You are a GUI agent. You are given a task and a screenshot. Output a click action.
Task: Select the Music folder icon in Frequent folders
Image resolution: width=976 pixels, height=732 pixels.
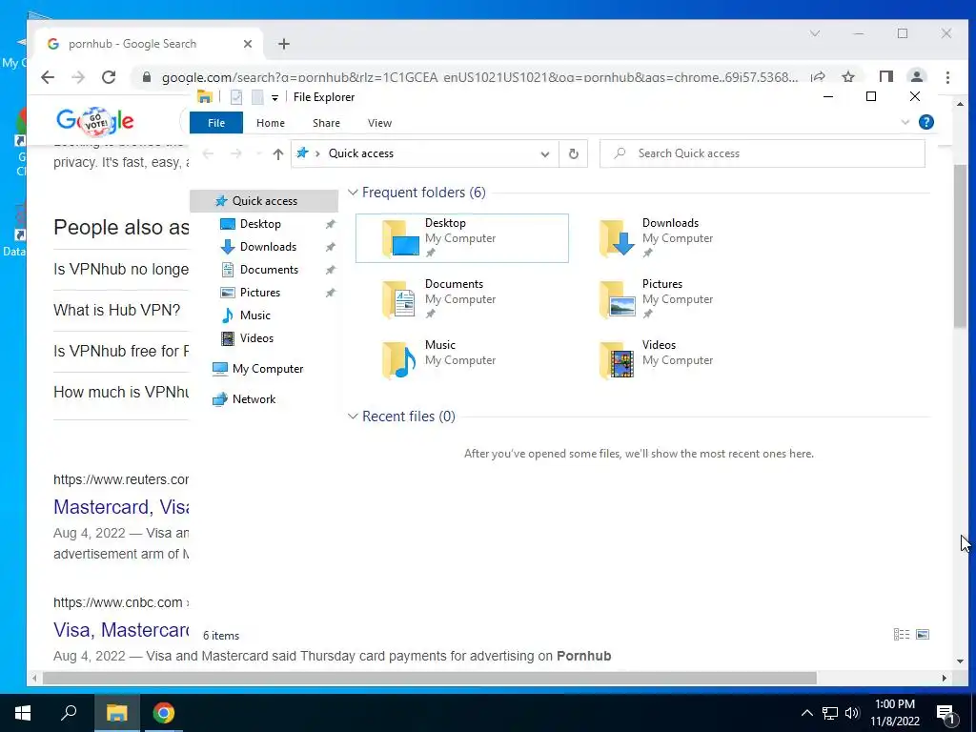click(x=399, y=360)
